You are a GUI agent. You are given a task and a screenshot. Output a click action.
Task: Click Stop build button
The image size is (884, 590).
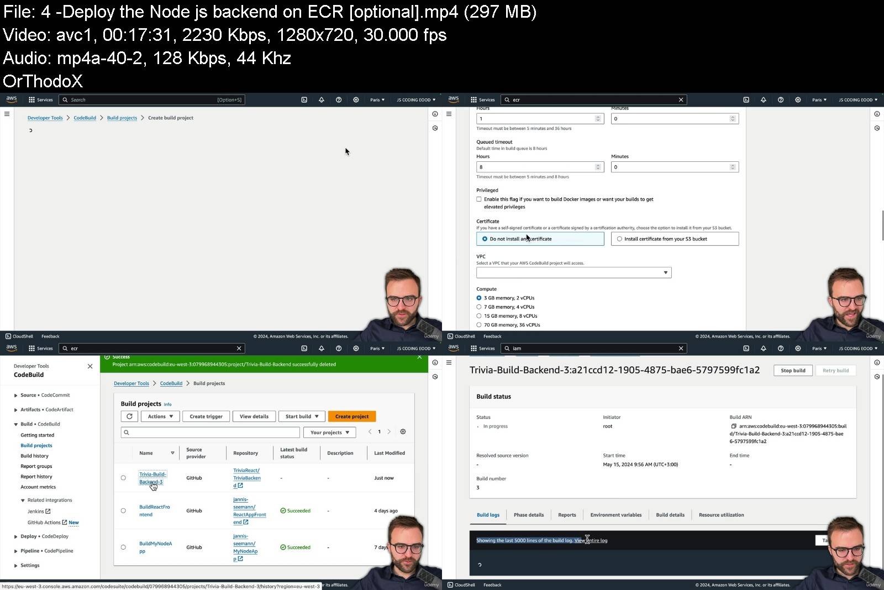tap(793, 371)
